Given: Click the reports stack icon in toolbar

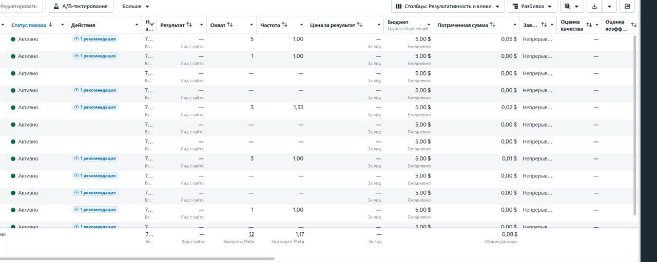Looking at the screenshot, I should pyautogui.click(x=567, y=6).
